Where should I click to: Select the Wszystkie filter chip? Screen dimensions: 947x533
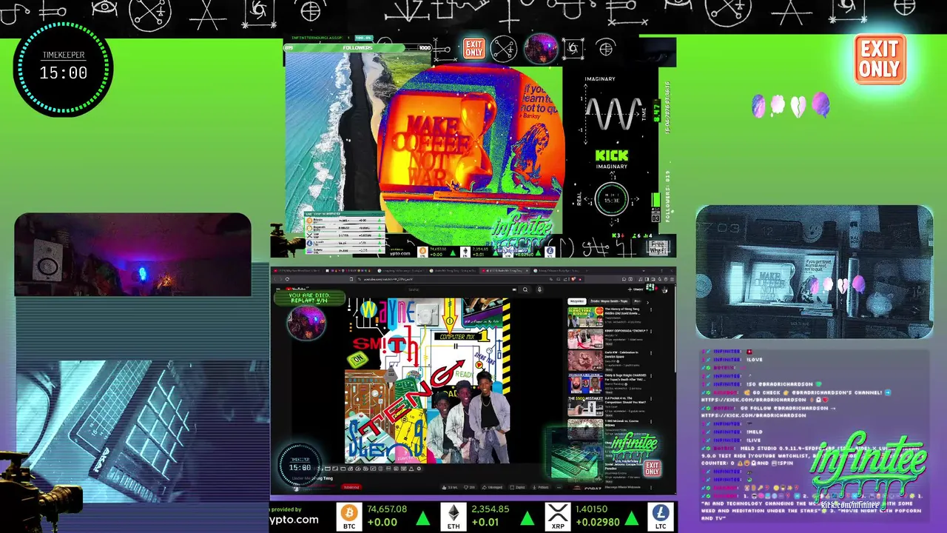point(577,301)
